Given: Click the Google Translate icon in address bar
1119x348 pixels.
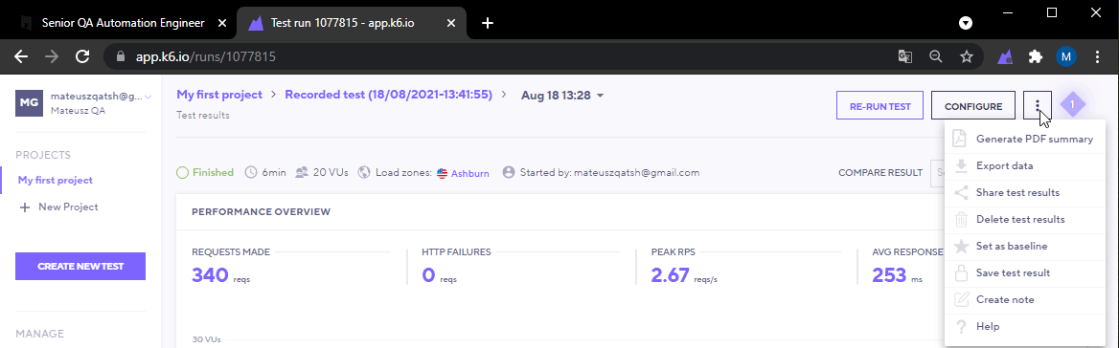Looking at the screenshot, I should [905, 57].
